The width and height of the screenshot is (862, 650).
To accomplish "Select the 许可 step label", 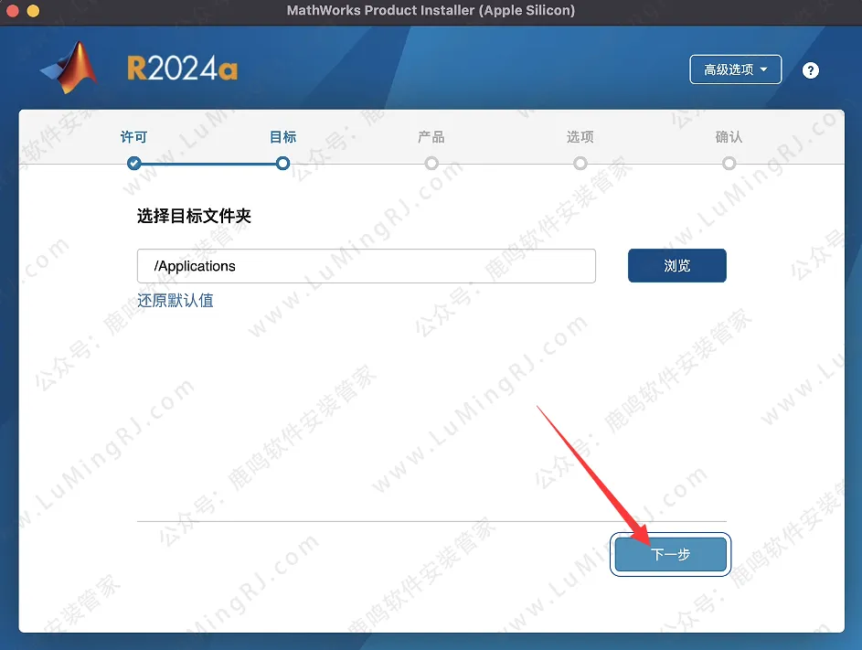I will tap(133, 137).
